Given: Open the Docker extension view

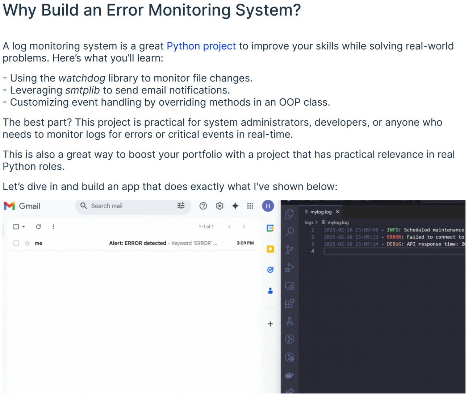Looking at the screenshot, I should 289,374.
